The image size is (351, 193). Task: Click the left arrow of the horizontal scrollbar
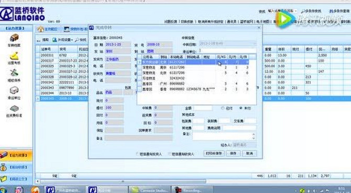point(37,182)
